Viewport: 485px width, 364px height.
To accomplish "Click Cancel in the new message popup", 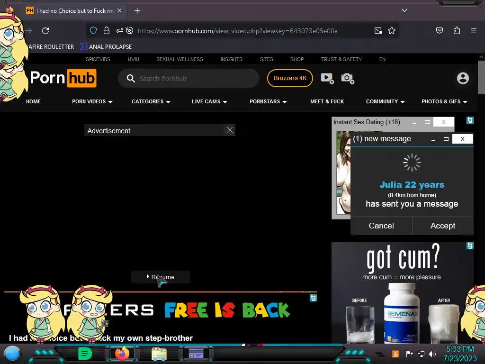I will [x=381, y=226].
